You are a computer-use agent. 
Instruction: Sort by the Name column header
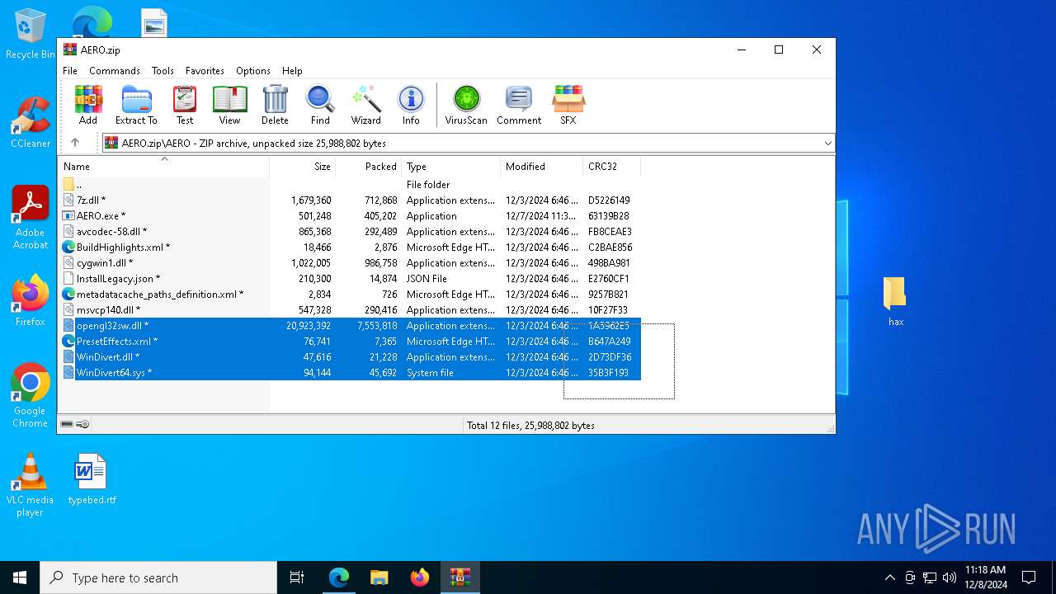[x=163, y=166]
